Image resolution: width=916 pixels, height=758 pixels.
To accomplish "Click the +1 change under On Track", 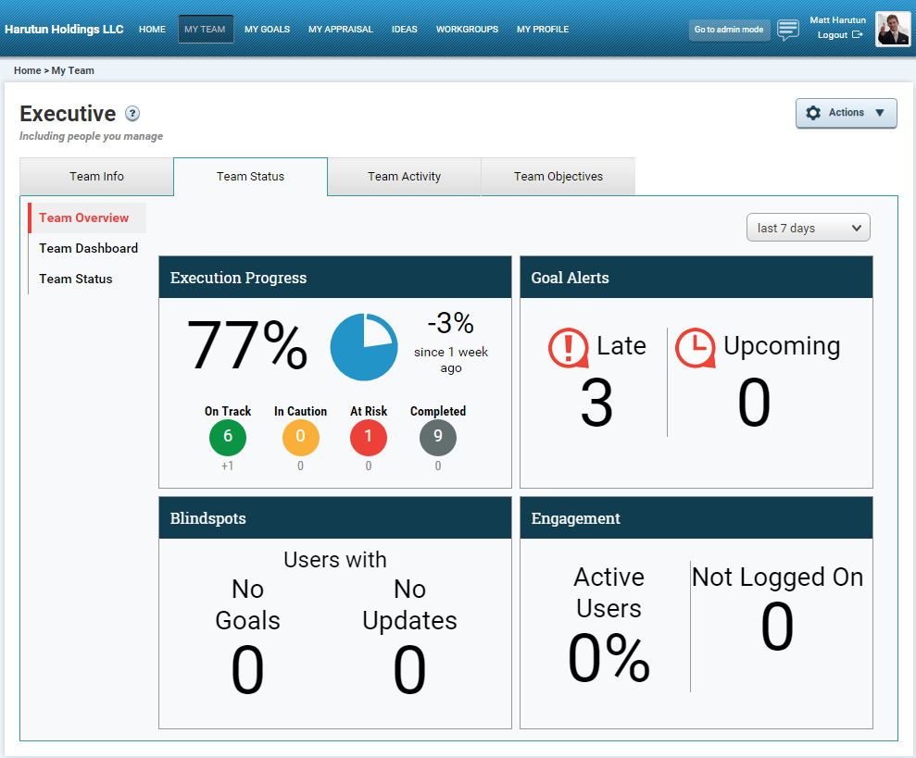I will pyautogui.click(x=227, y=466).
